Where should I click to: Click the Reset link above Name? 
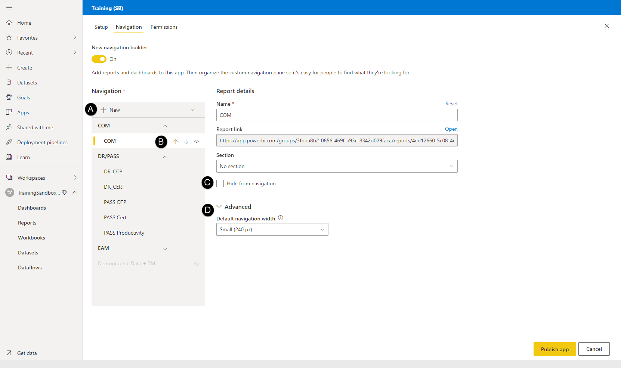451,103
